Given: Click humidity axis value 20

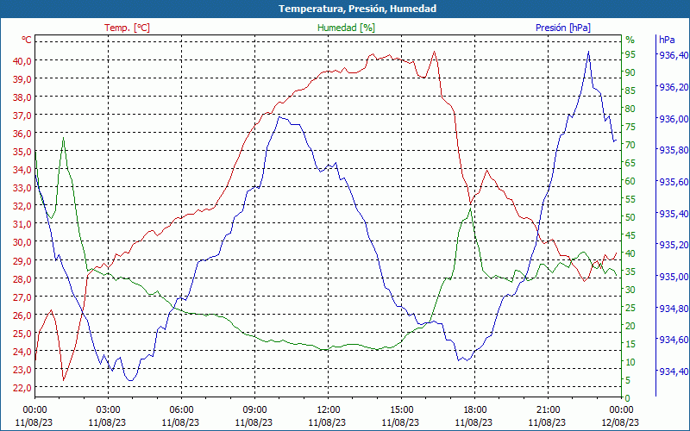Looking at the screenshot, I should [630, 326].
